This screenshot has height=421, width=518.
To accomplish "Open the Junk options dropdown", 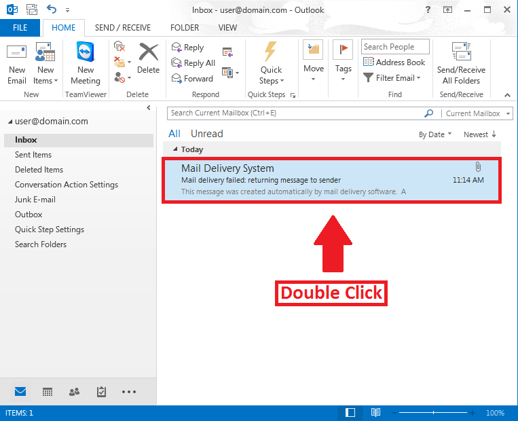I will point(122,77).
